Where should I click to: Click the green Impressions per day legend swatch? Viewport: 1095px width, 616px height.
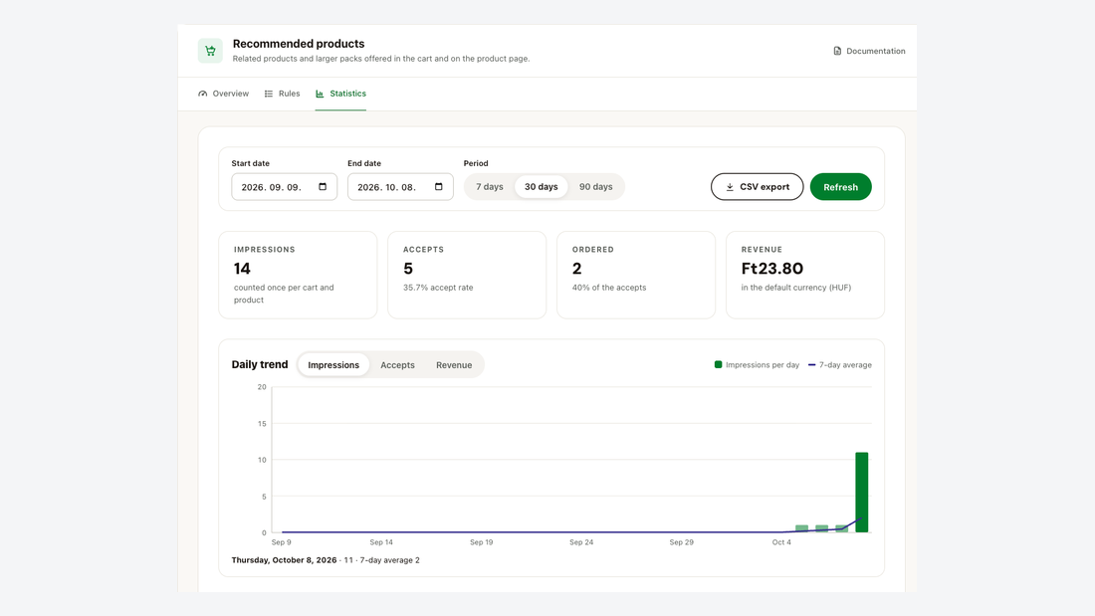[718, 364]
